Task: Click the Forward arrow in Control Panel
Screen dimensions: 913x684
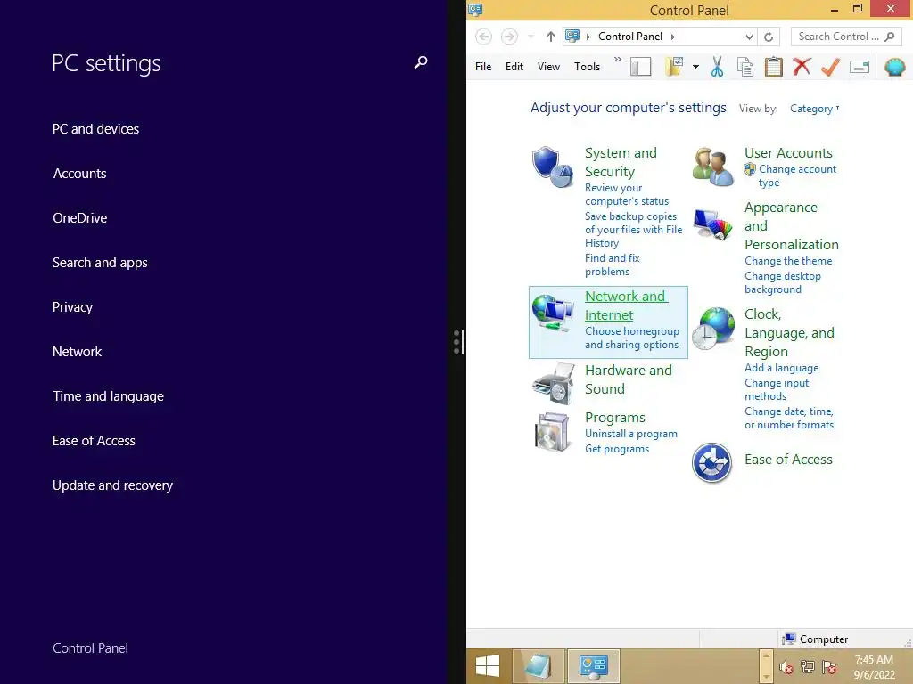Action: click(x=509, y=37)
